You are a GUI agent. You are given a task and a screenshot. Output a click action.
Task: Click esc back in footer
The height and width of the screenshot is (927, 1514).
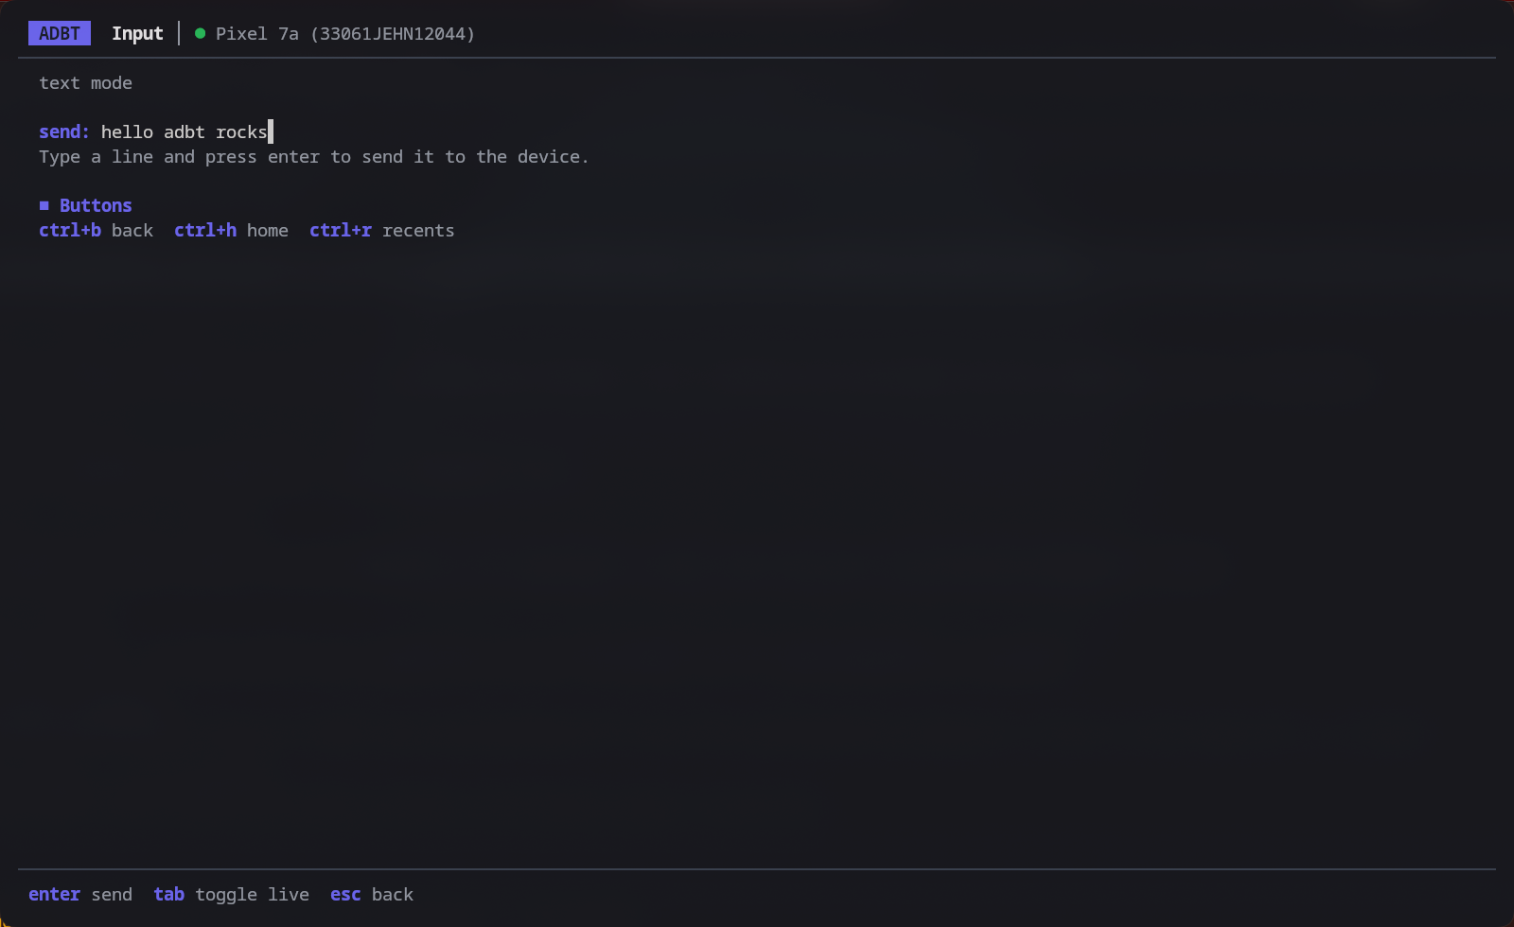click(x=372, y=894)
